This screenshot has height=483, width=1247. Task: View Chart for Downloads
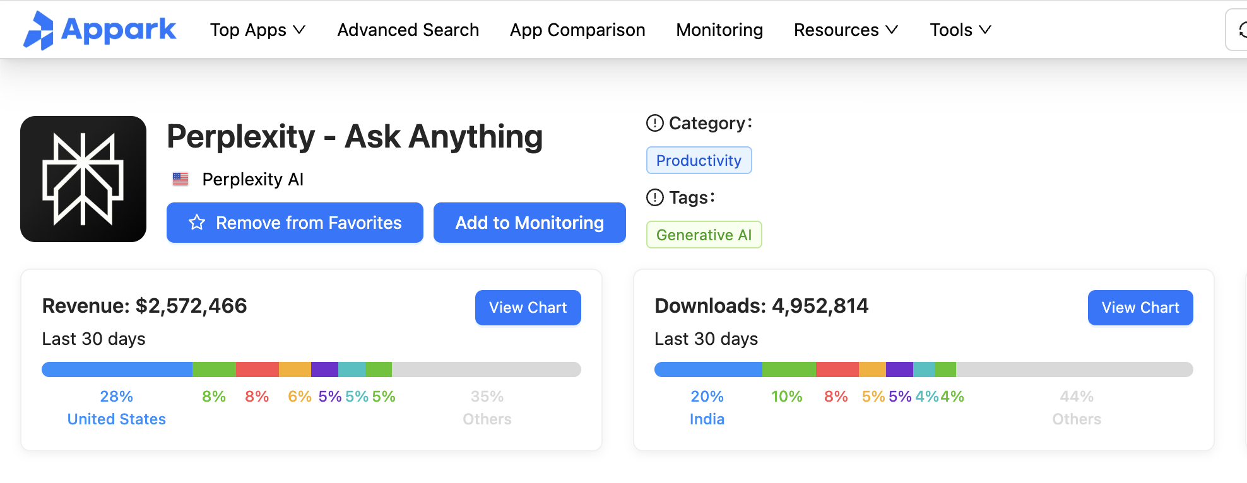click(x=1140, y=308)
